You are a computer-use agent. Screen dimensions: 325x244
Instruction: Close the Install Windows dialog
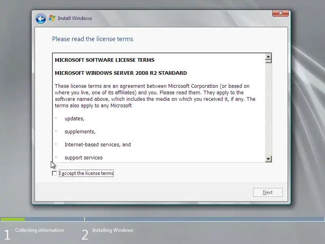[280, 13]
